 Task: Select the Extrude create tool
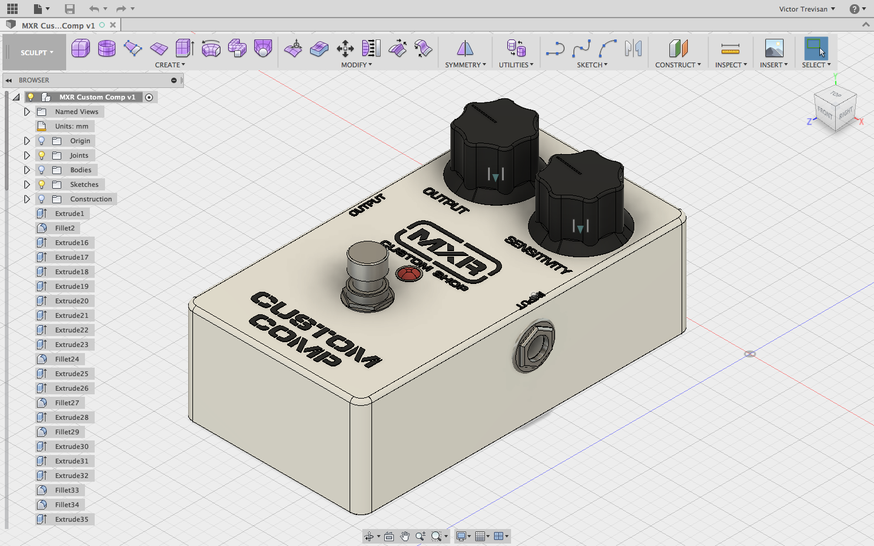coord(185,49)
